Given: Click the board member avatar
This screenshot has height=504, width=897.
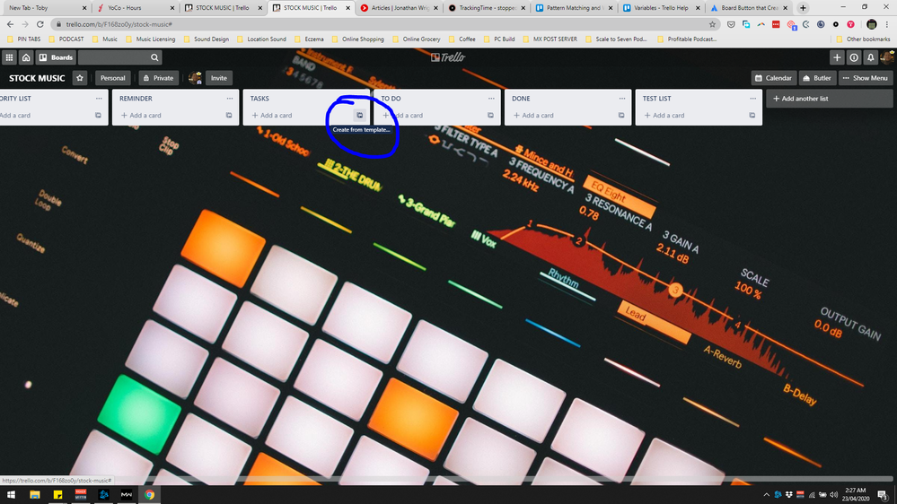Looking at the screenshot, I should (195, 78).
